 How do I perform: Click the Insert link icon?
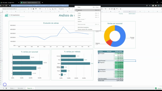click(110, 9)
